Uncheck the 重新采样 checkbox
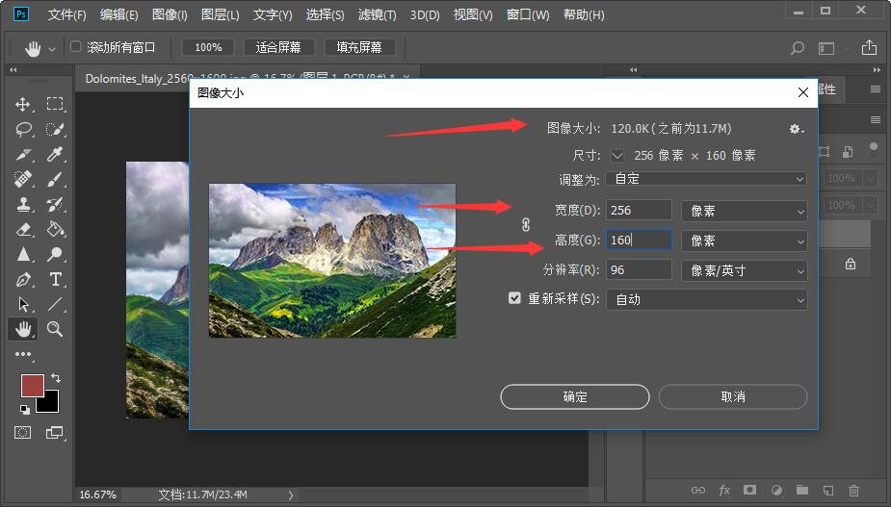 514,298
